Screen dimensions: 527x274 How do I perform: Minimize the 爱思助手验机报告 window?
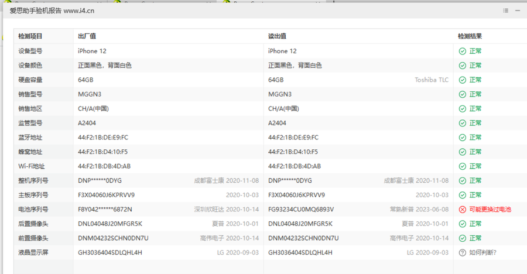click(x=518, y=11)
